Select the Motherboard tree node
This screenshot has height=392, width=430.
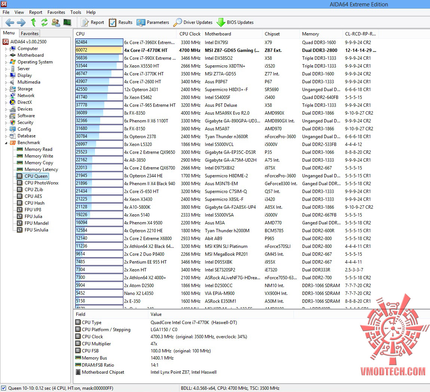coord(30,55)
